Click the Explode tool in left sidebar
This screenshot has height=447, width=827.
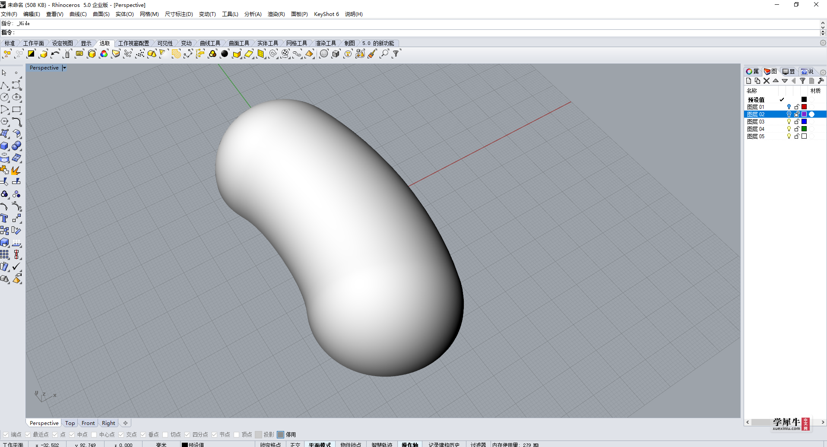(x=16, y=170)
